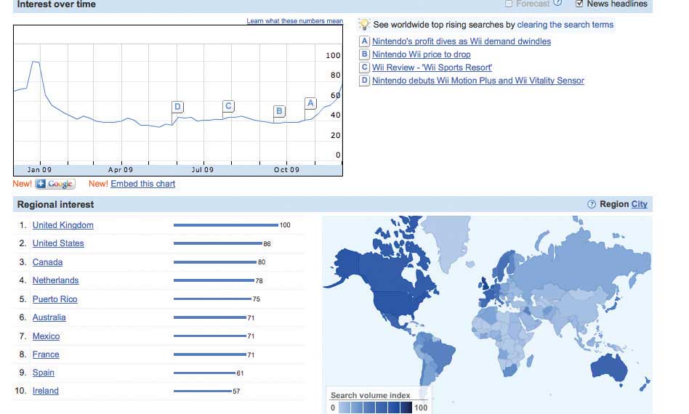Click the Google plus gadget button
The width and height of the screenshot is (689, 414).
[x=55, y=184]
